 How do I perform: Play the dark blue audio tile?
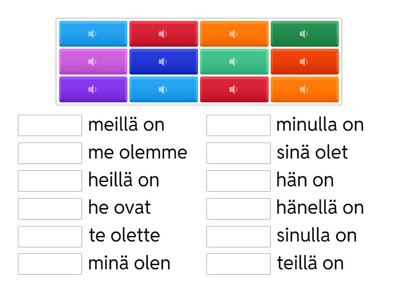coord(163,62)
